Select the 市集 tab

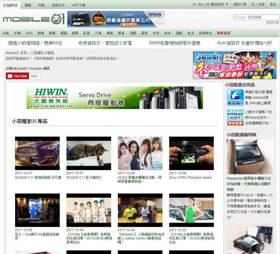pos(42,5)
